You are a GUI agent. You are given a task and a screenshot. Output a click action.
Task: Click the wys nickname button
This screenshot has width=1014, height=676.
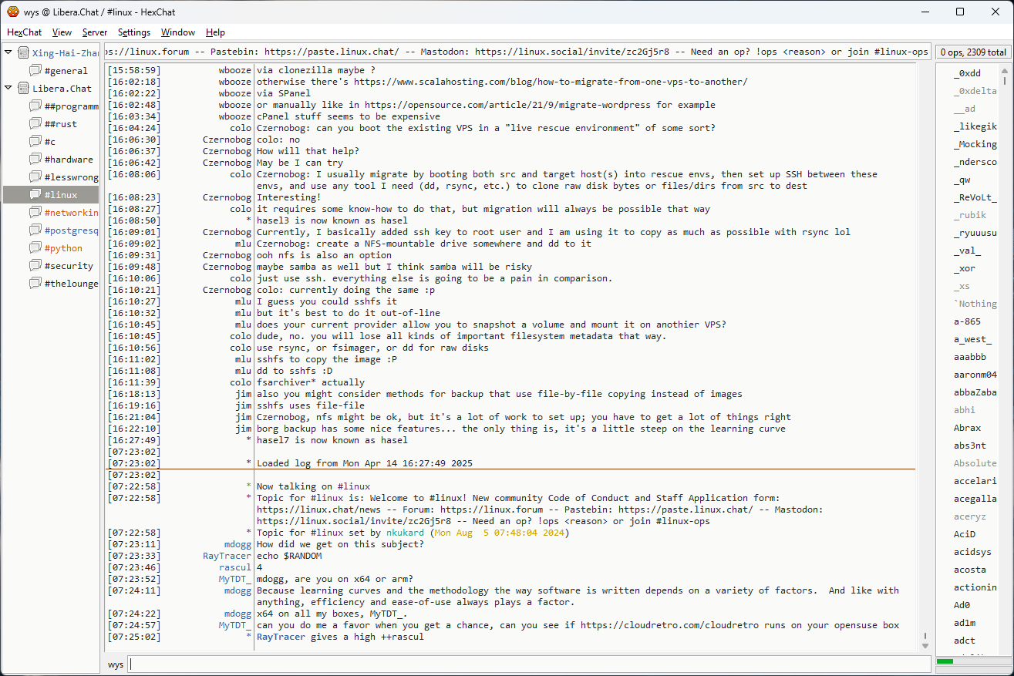[x=116, y=664]
